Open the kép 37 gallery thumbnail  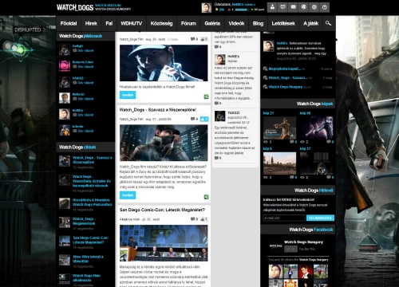(x=317, y=163)
